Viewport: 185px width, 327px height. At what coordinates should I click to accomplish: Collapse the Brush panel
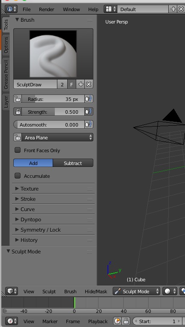click(x=18, y=20)
